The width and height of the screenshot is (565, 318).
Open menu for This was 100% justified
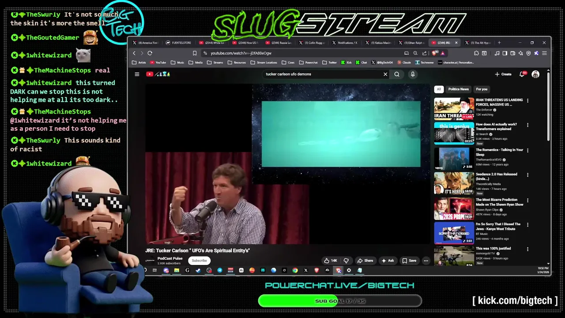click(527, 249)
